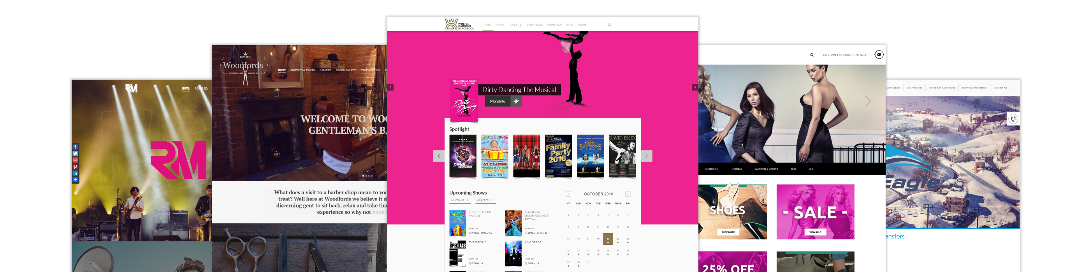This screenshot has height=272, width=1090.
Task: Open search on the Winter Gardens site
Action: point(609,25)
